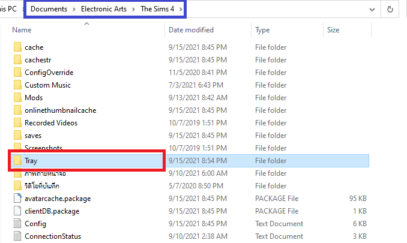
Task: Sort files by the Name column
Action: click(x=22, y=30)
